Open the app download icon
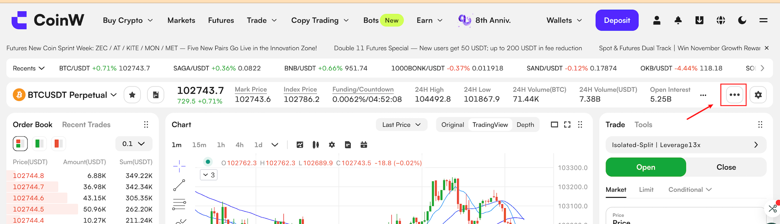This screenshot has width=780, height=224. point(699,21)
